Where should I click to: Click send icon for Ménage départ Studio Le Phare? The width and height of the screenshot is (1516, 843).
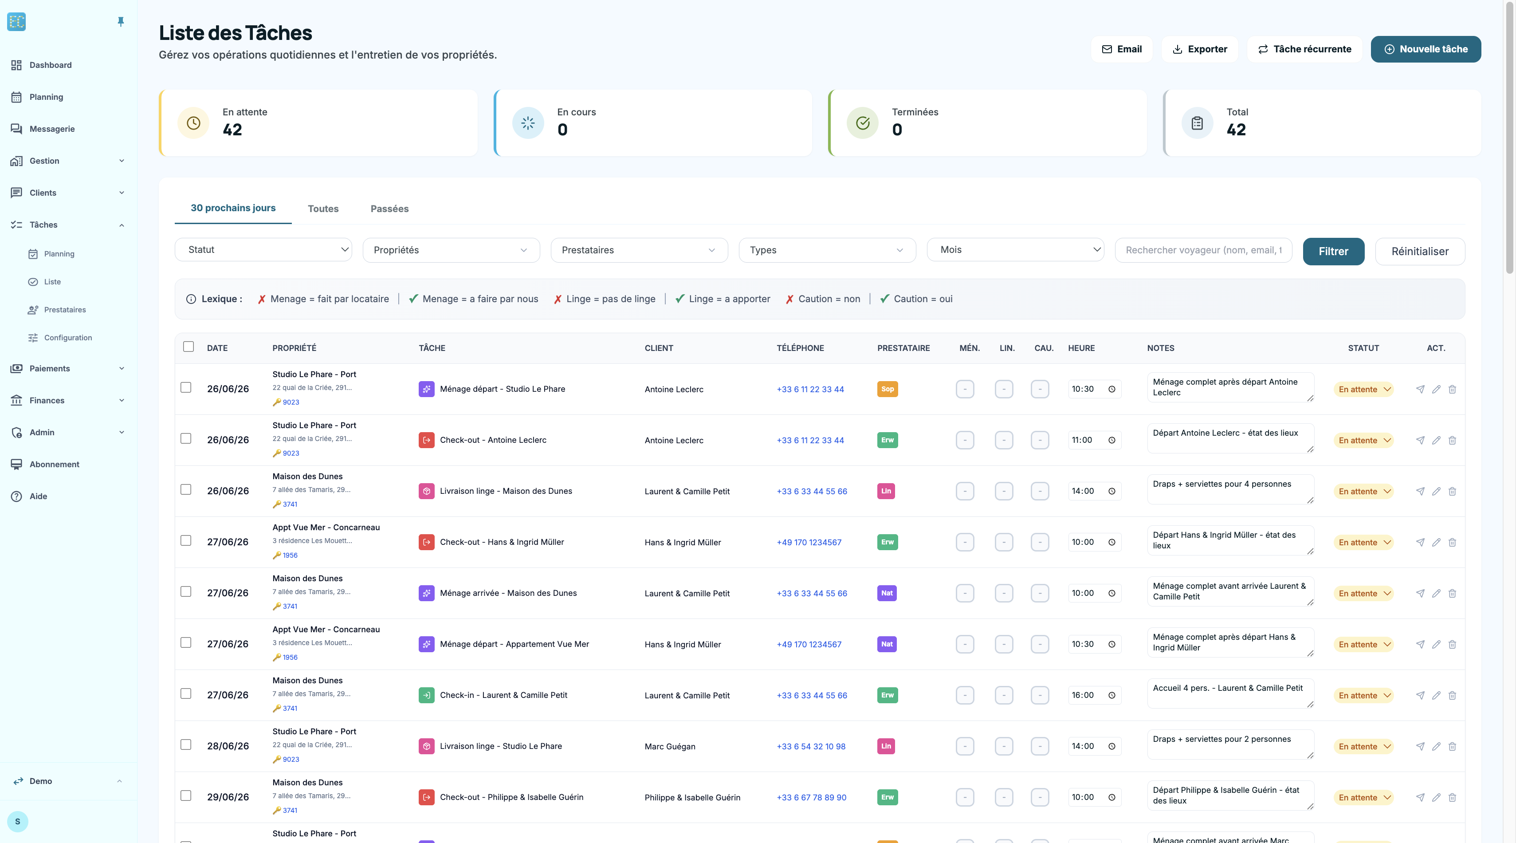pyautogui.click(x=1420, y=389)
